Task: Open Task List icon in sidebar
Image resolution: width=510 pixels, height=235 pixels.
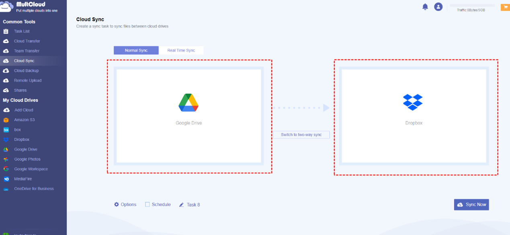Action: [6, 31]
